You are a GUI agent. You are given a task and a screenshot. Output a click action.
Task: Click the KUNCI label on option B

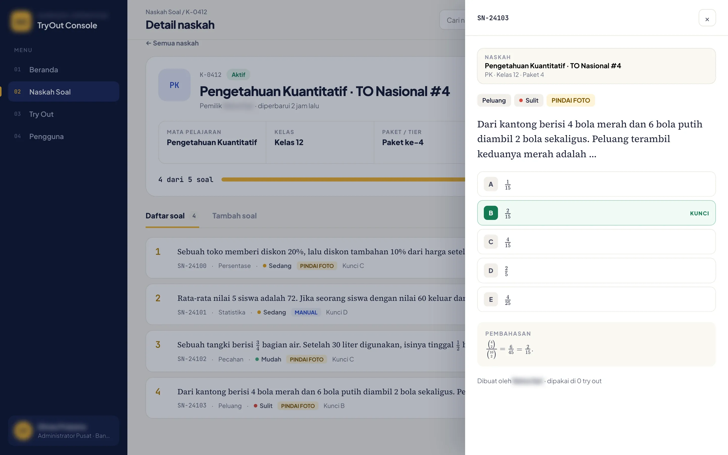tap(699, 213)
